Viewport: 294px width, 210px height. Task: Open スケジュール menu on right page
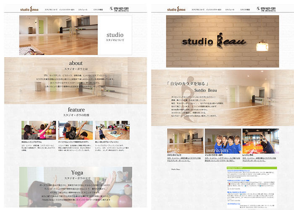(230, 10)
